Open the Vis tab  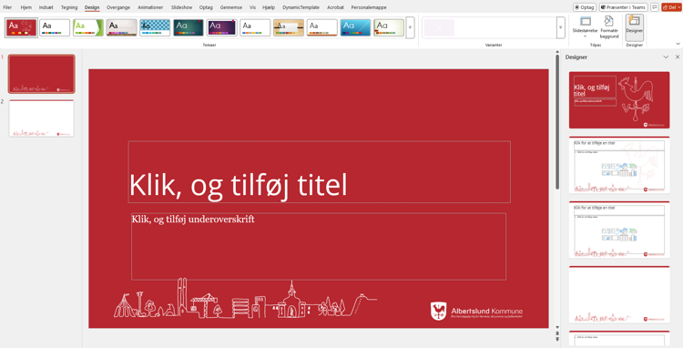tap(252, 7)
